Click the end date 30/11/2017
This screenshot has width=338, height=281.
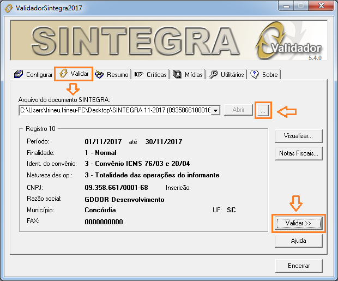(164, 142)
